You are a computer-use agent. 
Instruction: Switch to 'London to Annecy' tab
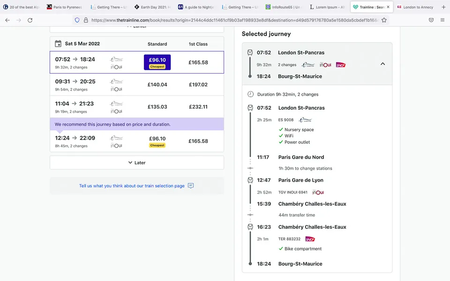(416, 7)
